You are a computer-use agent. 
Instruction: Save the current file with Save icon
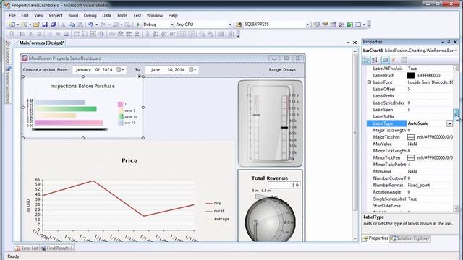click(x=45, y=25)
